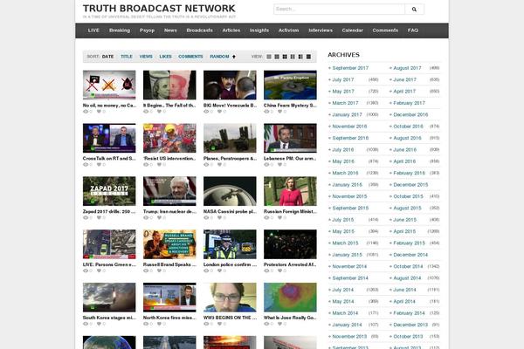Click eye icon under 'Trump: Iran nuclear'
This screenshot has width=524, height=349.
tap(146, 218)
